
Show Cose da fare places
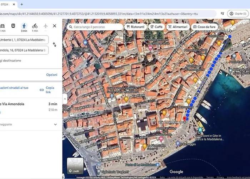[204, 27]
